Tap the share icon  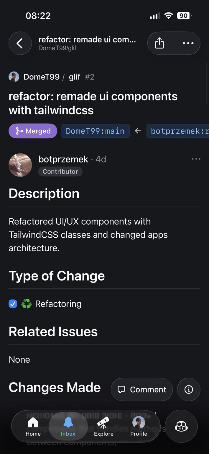coord(159,43)
